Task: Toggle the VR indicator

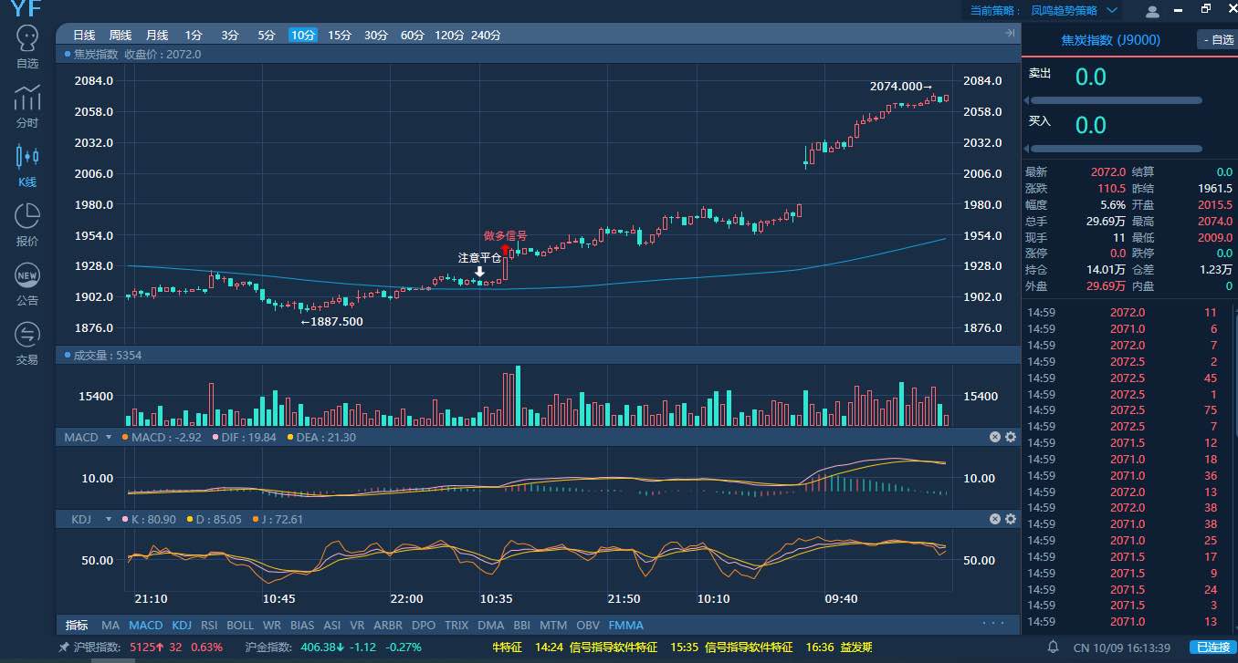Action: 357,626
